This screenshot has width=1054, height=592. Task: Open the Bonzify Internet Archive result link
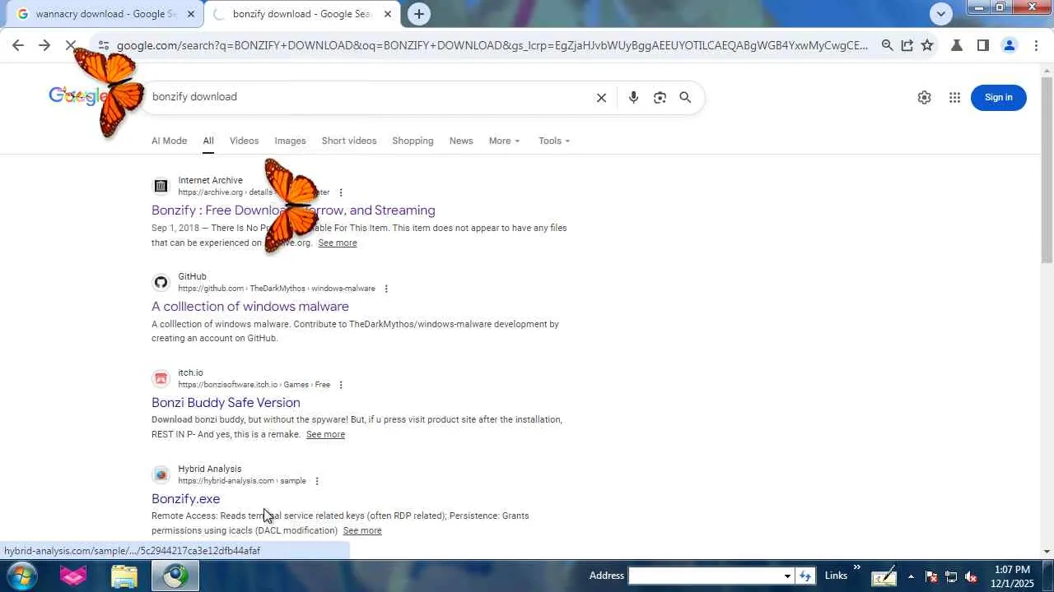point(293,210)
